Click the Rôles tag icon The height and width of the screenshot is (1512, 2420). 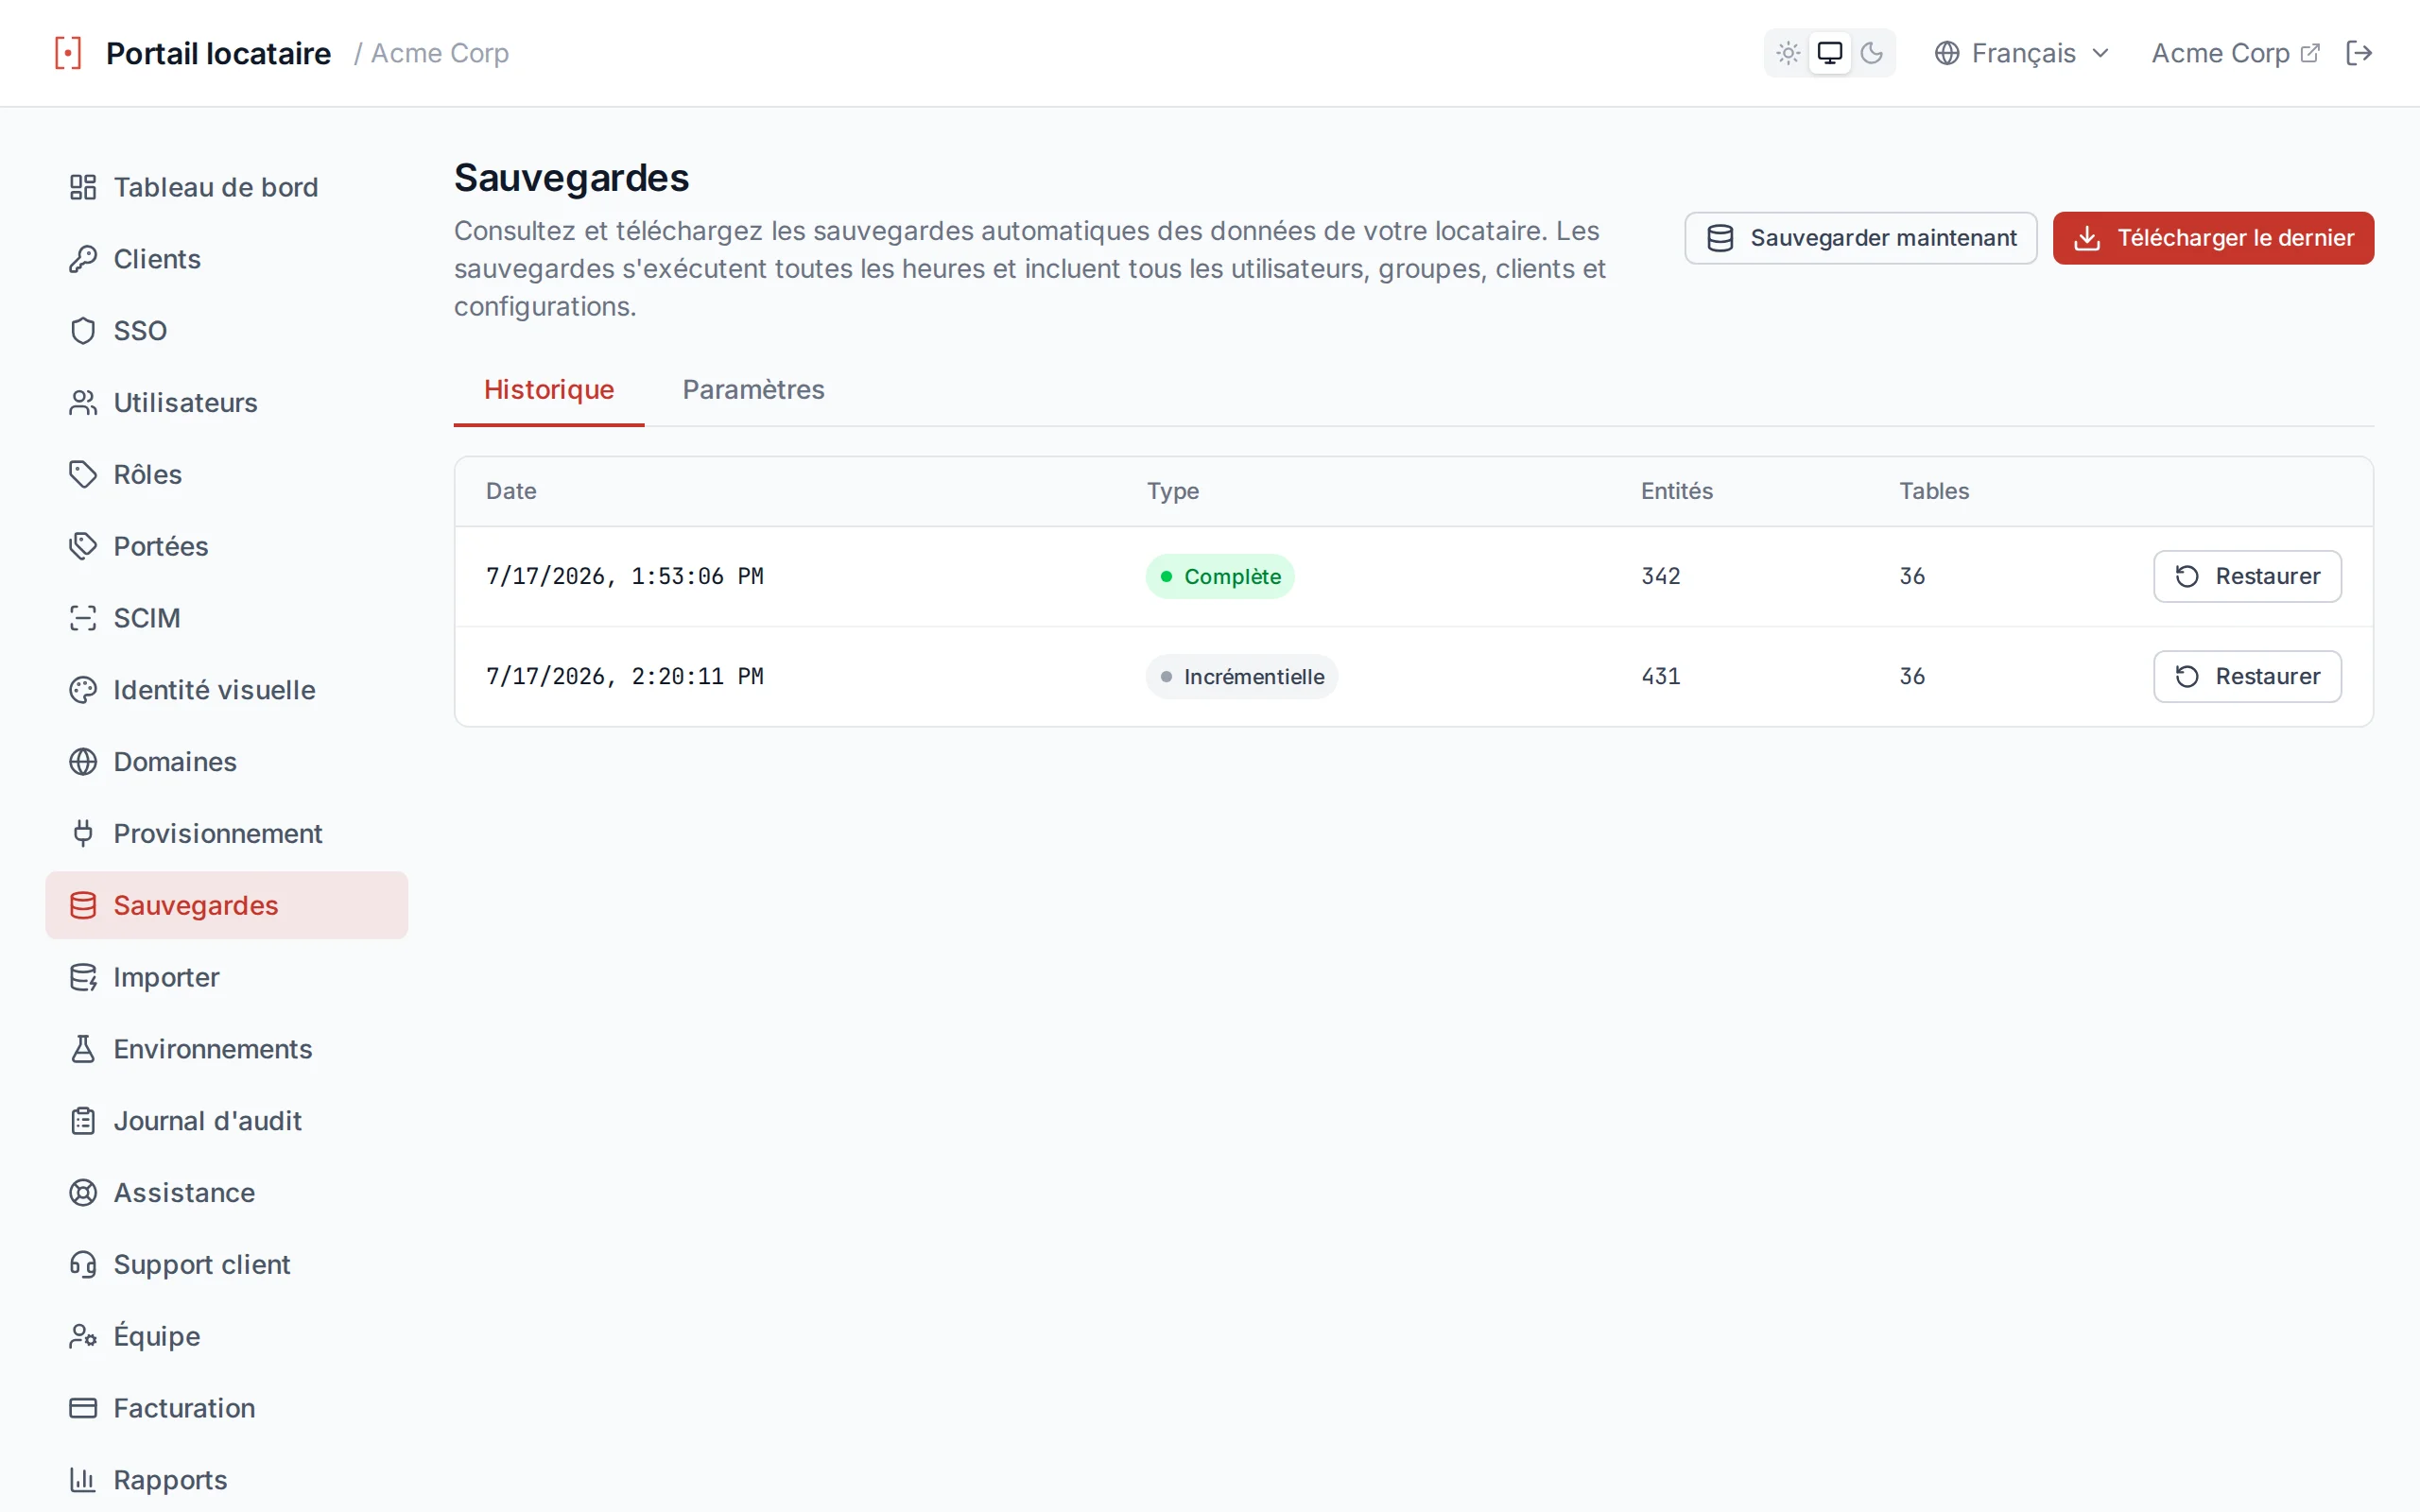coord(83,474)
